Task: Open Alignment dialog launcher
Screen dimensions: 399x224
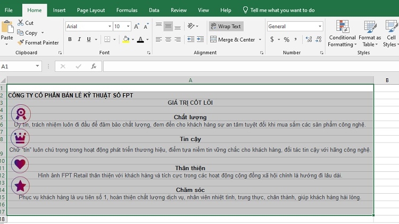Action: 261,53
